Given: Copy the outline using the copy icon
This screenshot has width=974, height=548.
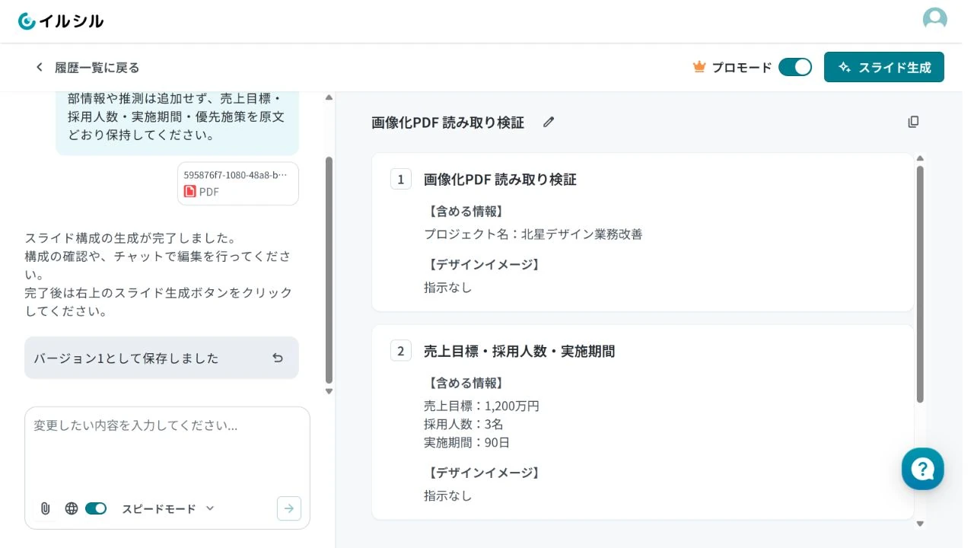Looking at the screenshot, I should [x=913, y=123].
